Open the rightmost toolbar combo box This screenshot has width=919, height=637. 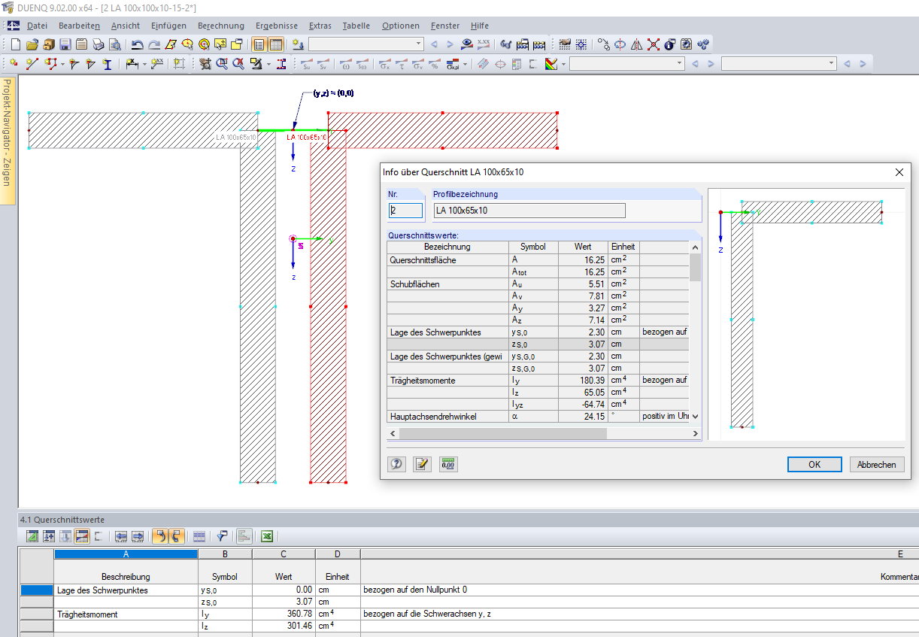click(778, 64)
